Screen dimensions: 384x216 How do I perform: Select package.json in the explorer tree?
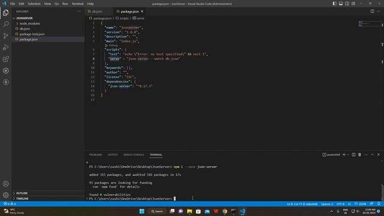[x=48, y=40]
